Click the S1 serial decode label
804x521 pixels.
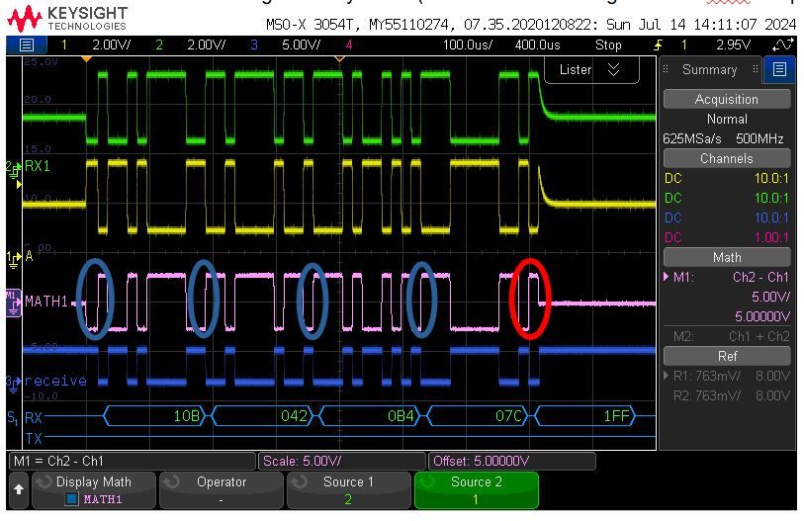point(12,417)
